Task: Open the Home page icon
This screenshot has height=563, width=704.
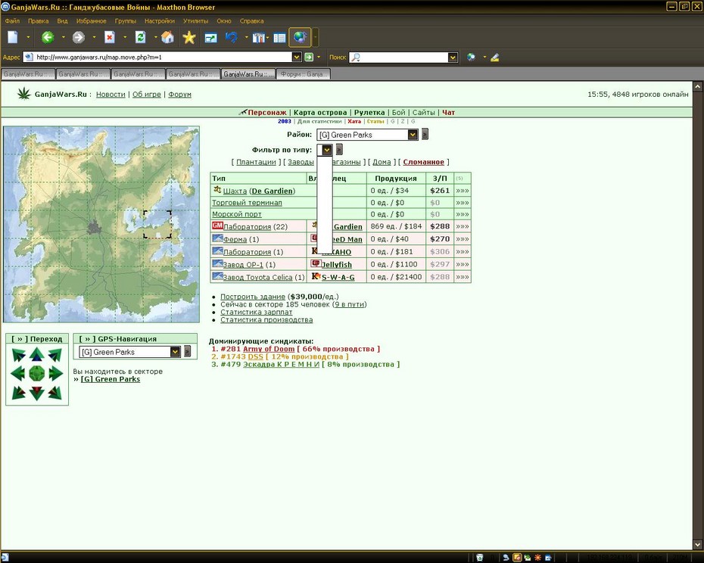Action: (167, 37)
